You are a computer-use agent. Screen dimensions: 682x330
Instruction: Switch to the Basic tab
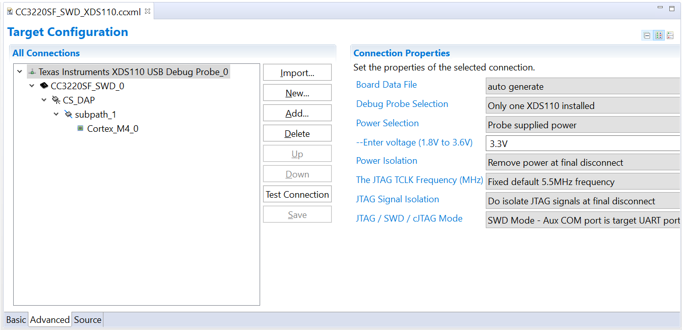[16, 319]
